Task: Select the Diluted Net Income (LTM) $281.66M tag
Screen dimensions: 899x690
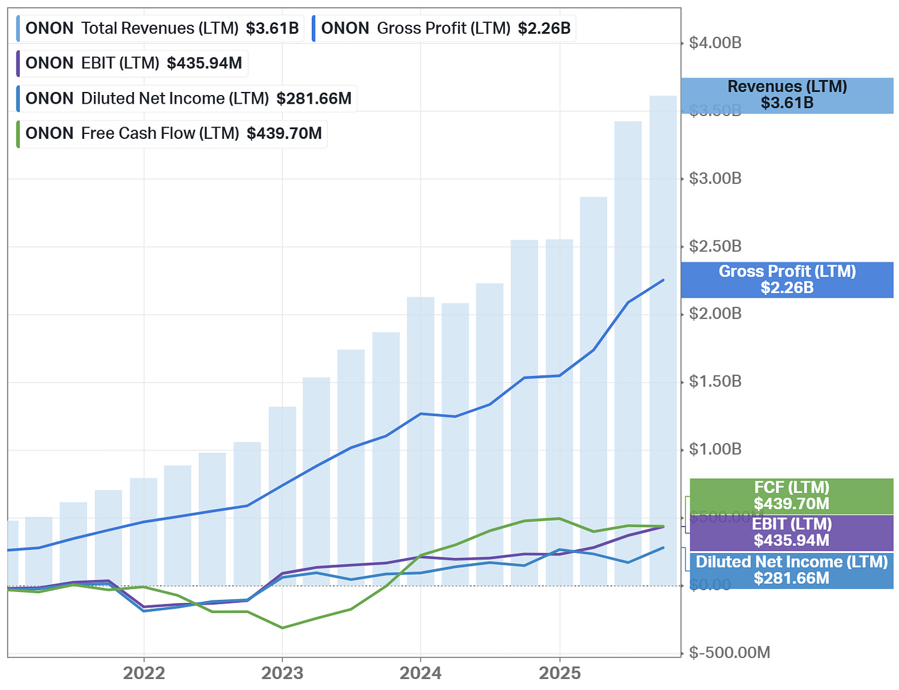Action: point(792,570)
